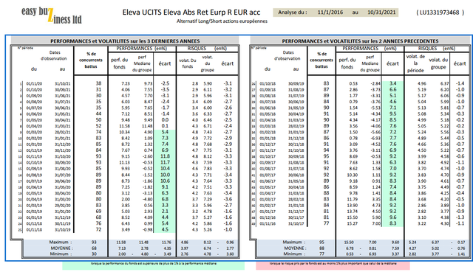Screen dimensions: 473x272
Task: Select end date 31/10/17 in row 49
Action: point(296,223)
